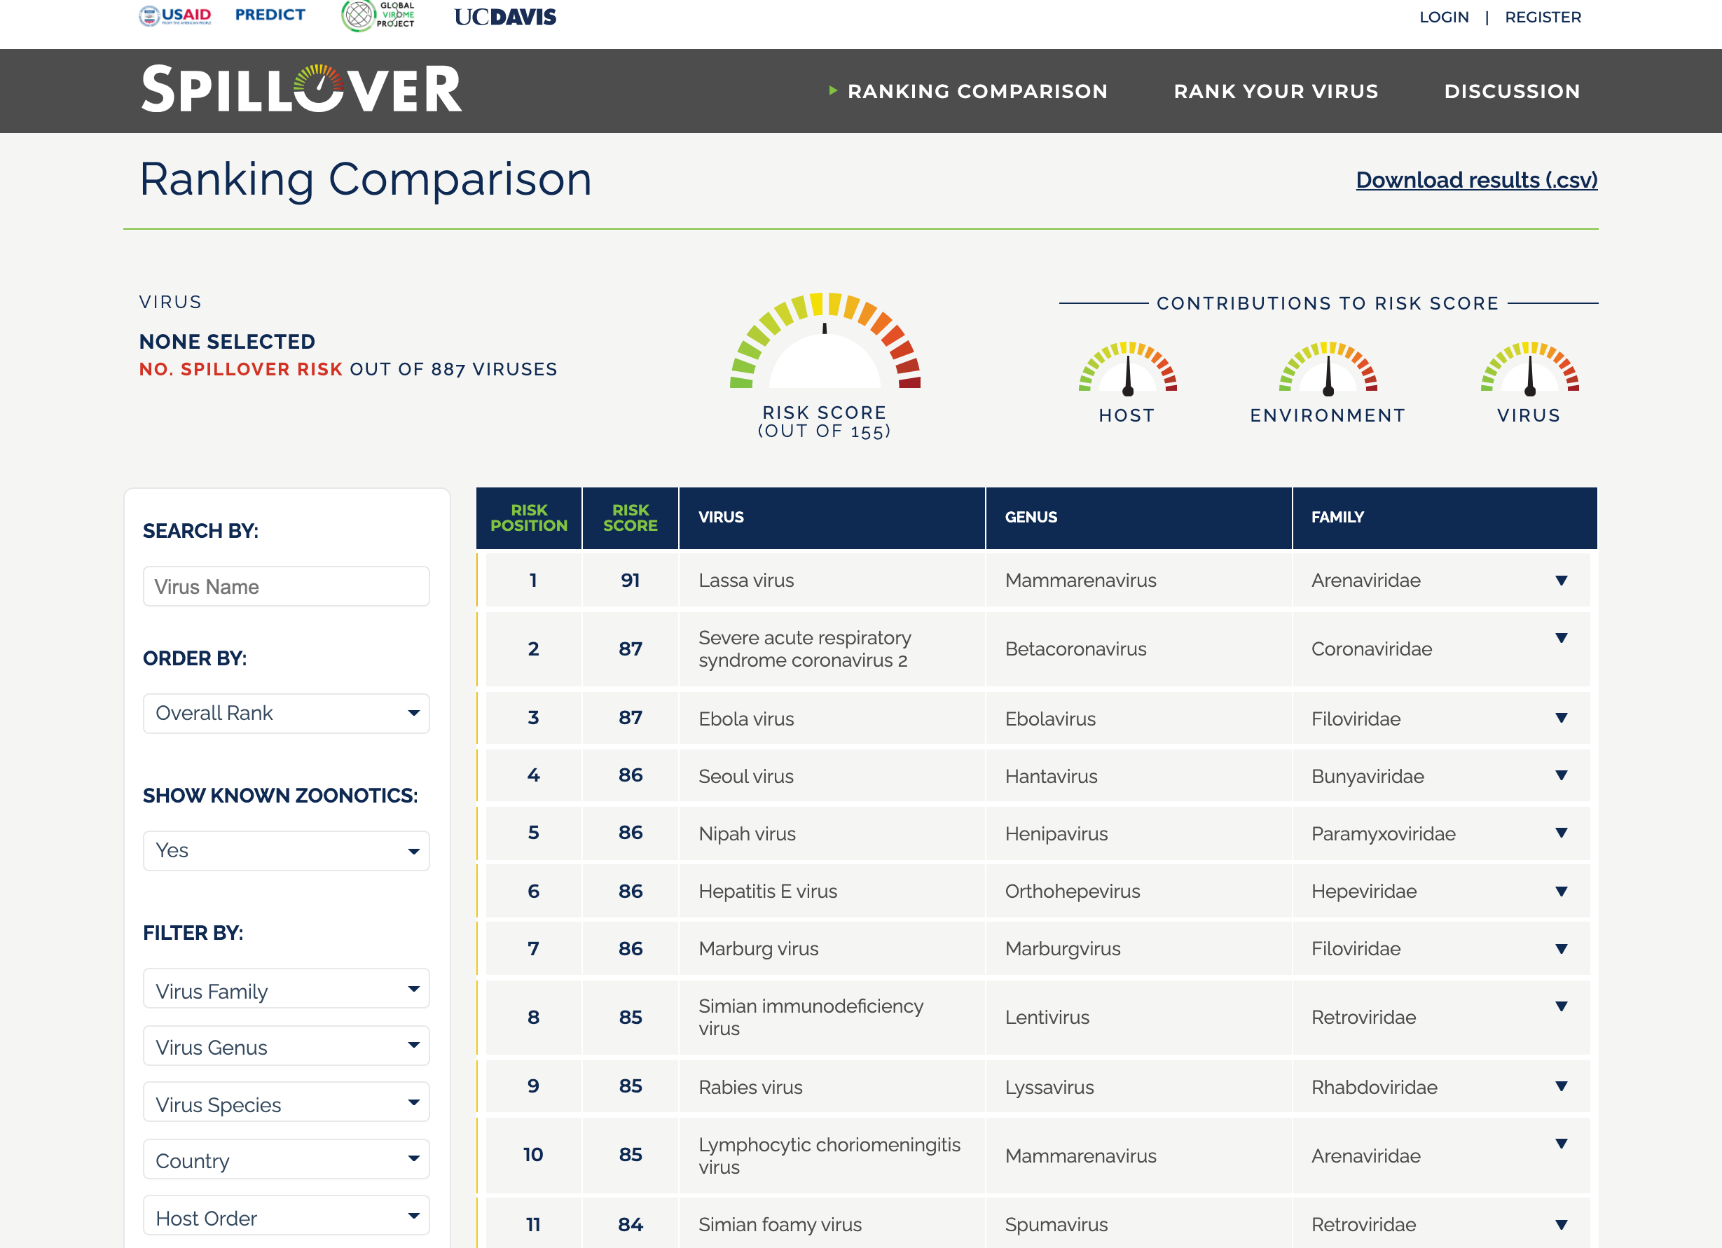Image resolution: width=1722 pixels, height=1248 pixels.
Task: Click the Virus Name search field
Action: (x=285, y=586)
